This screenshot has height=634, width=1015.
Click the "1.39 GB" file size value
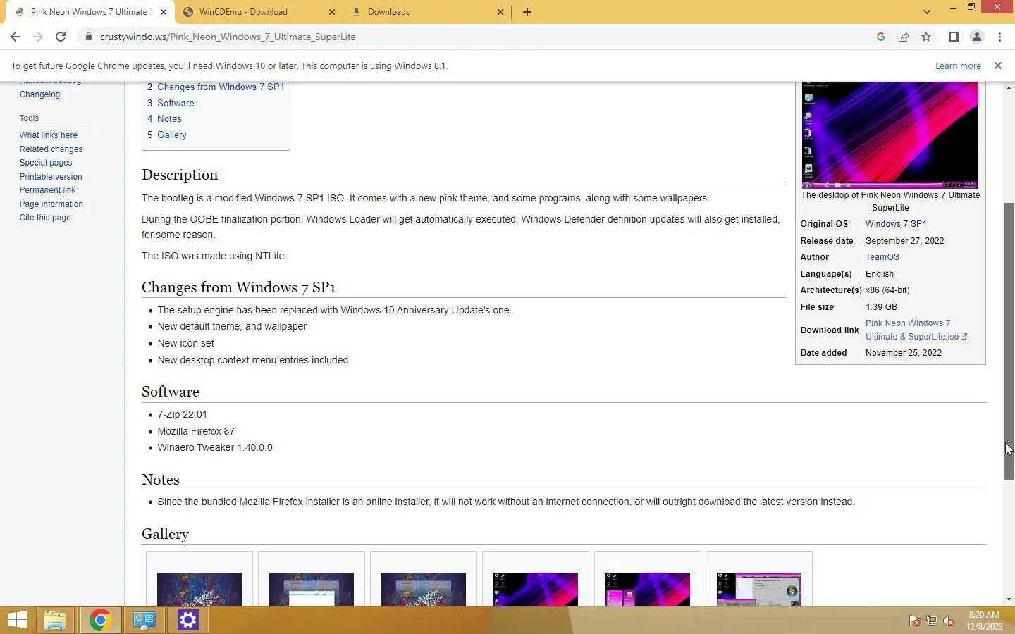point(881,307)
